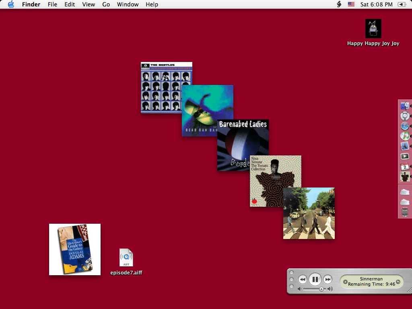This screenshot has width=412, height=309.
Task: Open the Help menu
Action: point(152,4)
